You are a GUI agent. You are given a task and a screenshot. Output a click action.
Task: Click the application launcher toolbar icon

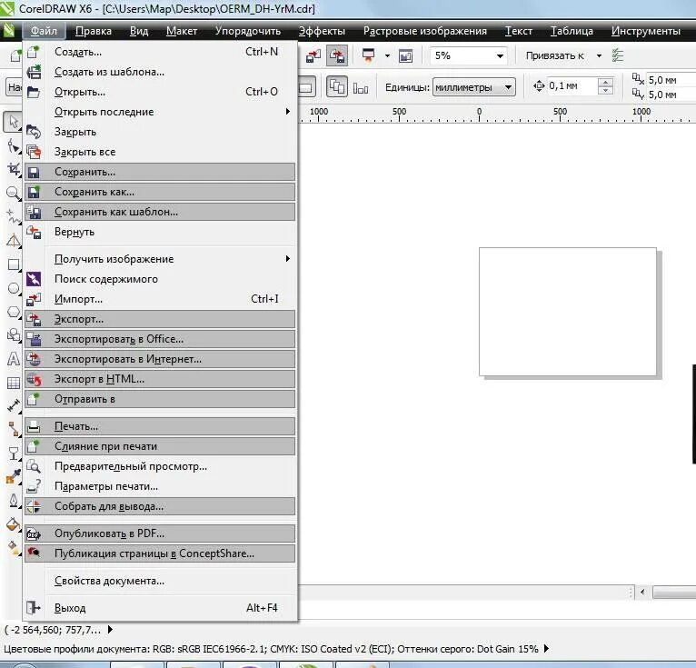pyautogui.click(x=368, y=56)
